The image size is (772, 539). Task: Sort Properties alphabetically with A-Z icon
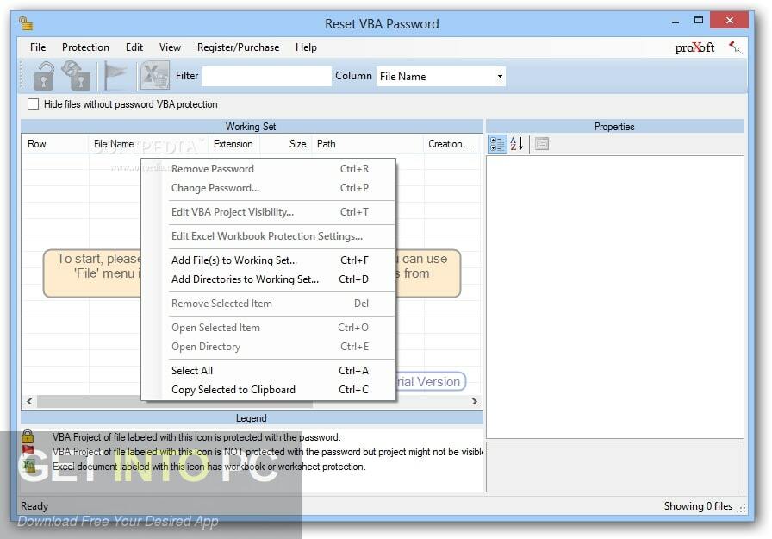pyautogui.click(x=516, y=144)
